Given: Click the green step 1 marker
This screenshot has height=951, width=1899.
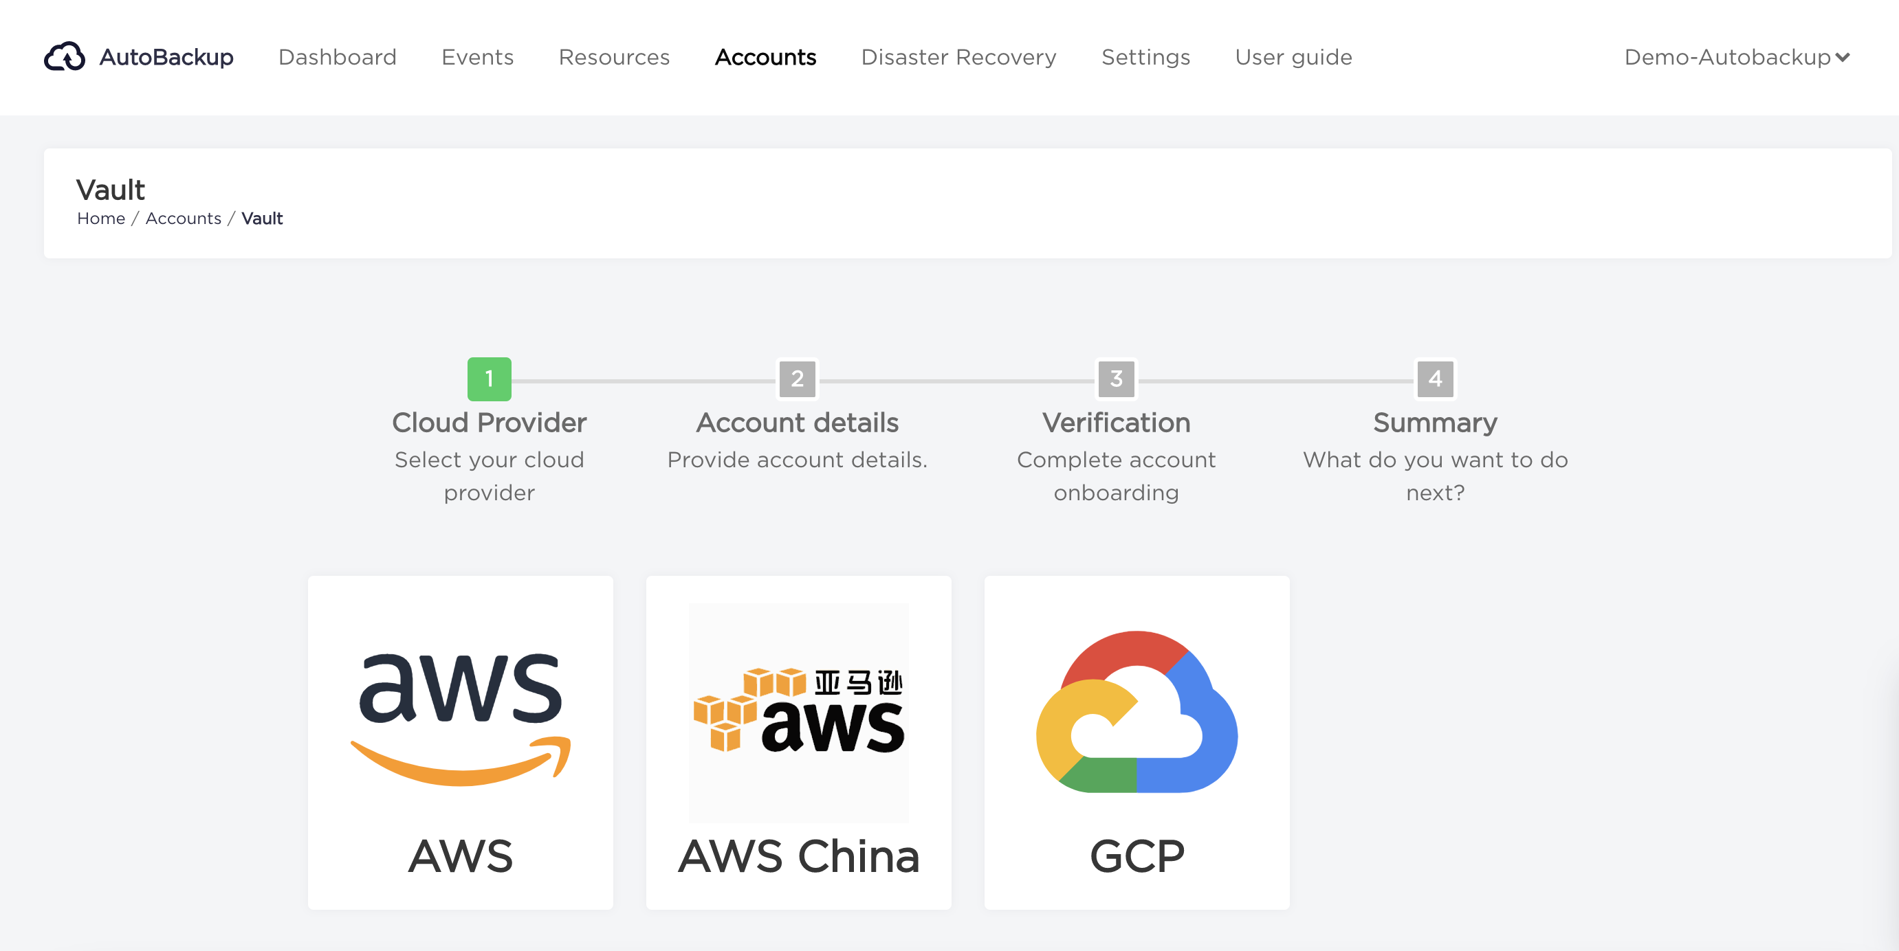Looking at the screenshot, I should [489, 379].
